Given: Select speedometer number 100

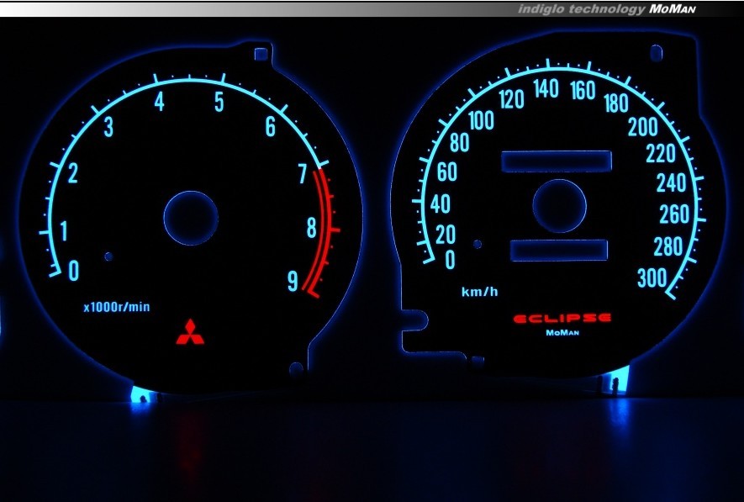Looking at the screenshot, I should point(481,120).
